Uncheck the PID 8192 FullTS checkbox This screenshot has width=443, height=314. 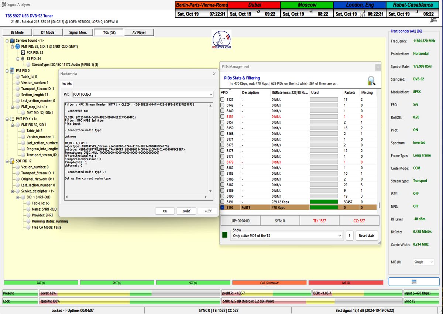223,208
